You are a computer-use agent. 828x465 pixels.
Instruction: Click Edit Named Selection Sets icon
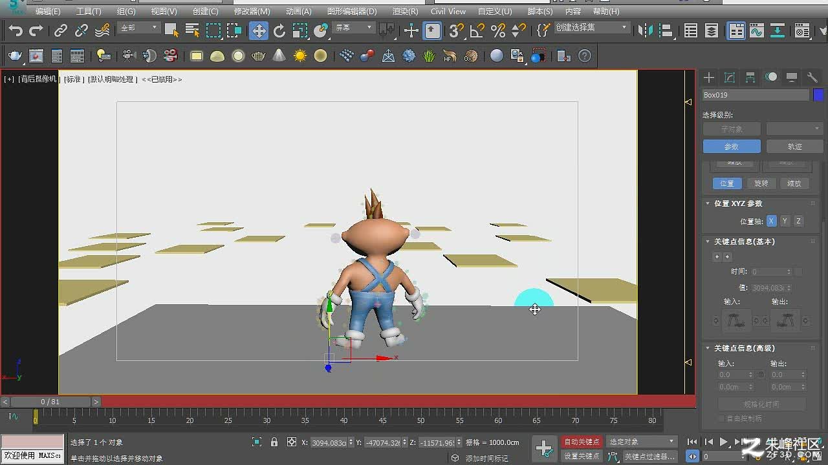[x=544, y=30]
